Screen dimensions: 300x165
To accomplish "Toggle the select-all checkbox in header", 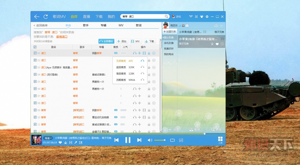I will click(35, 47).
